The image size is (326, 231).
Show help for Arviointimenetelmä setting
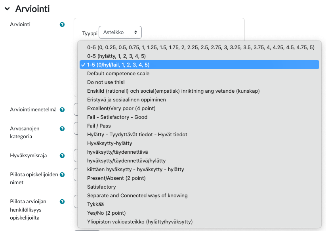62,110
